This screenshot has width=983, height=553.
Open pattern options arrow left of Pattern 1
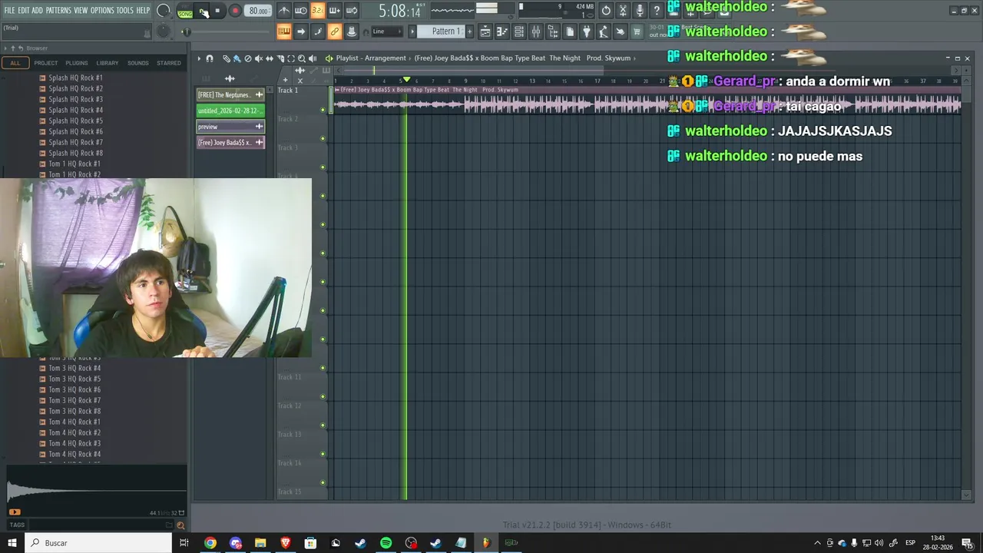(412, 31)
